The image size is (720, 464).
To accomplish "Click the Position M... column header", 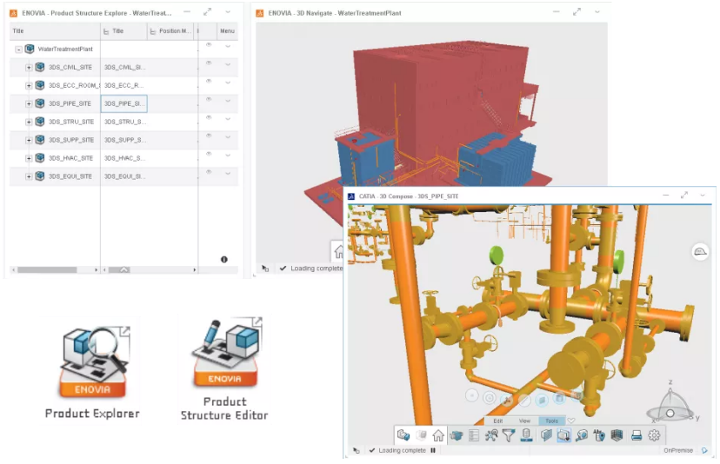I will [x=171, y=31].
